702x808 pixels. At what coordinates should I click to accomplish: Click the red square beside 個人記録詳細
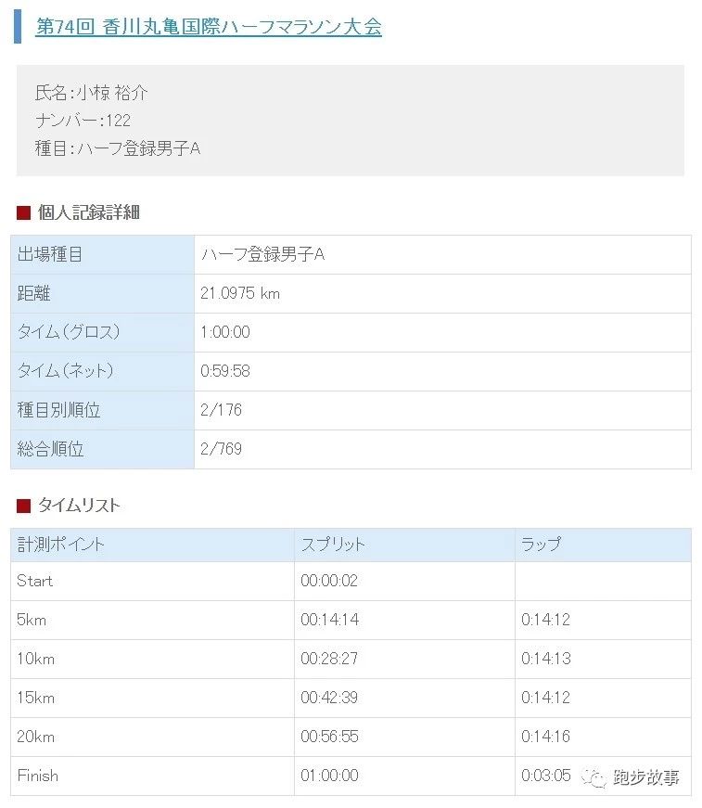pyautogui.click(x=24, y=212)
